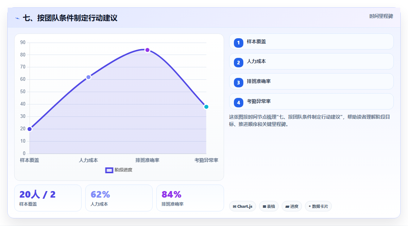
Task: Click the lightning icon beside the section title
Action: [17, 18]
